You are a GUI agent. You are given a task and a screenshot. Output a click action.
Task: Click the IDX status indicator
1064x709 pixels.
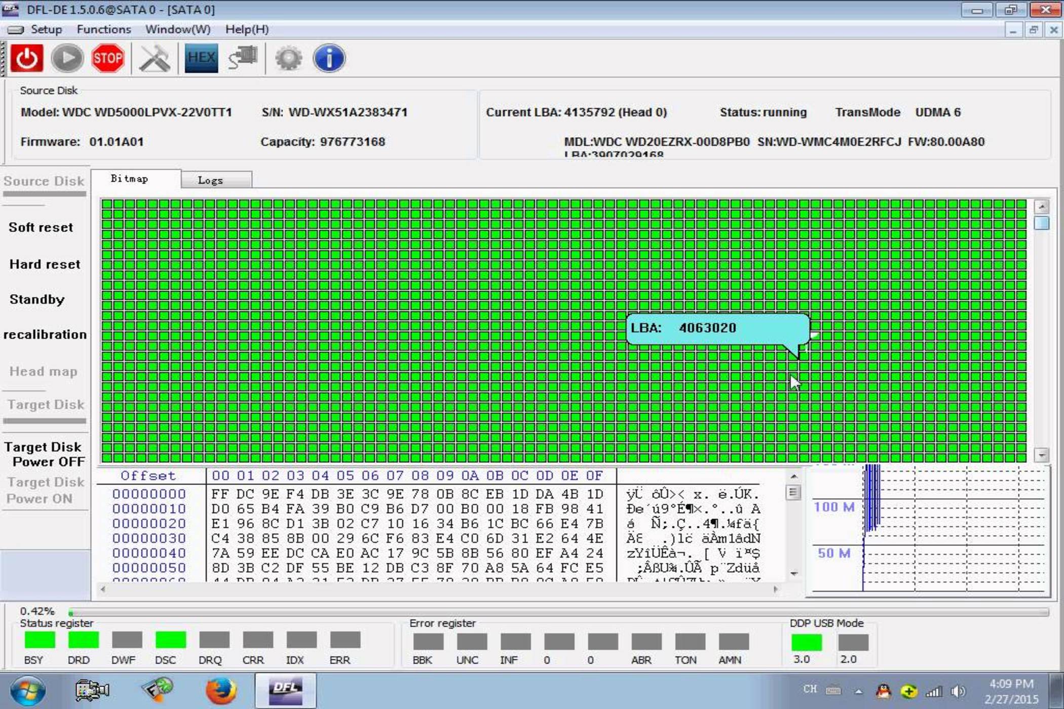point(301,640)
